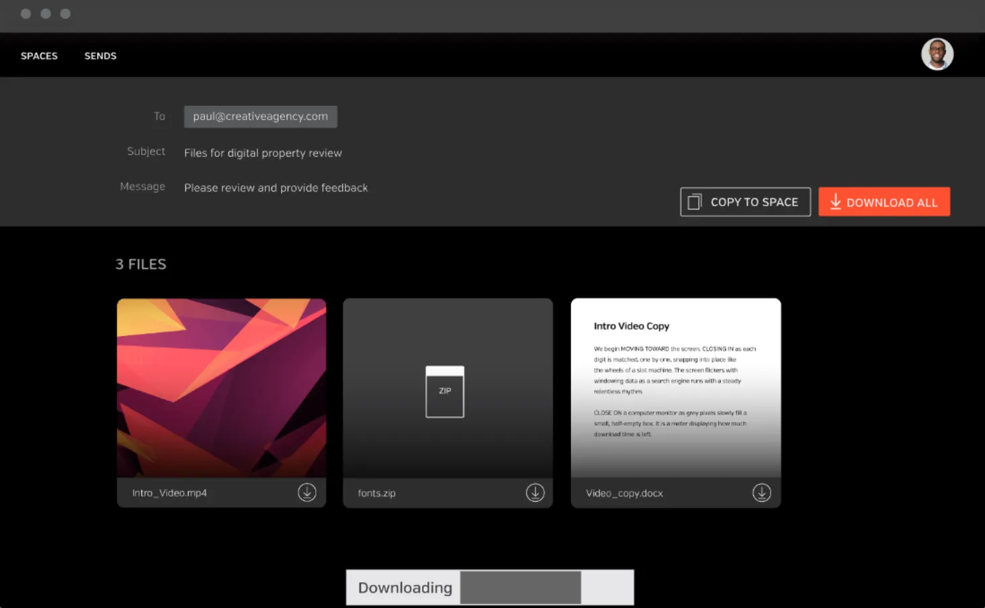Click the Download All button
The image size is (985, 608).
tap(884, 202)
